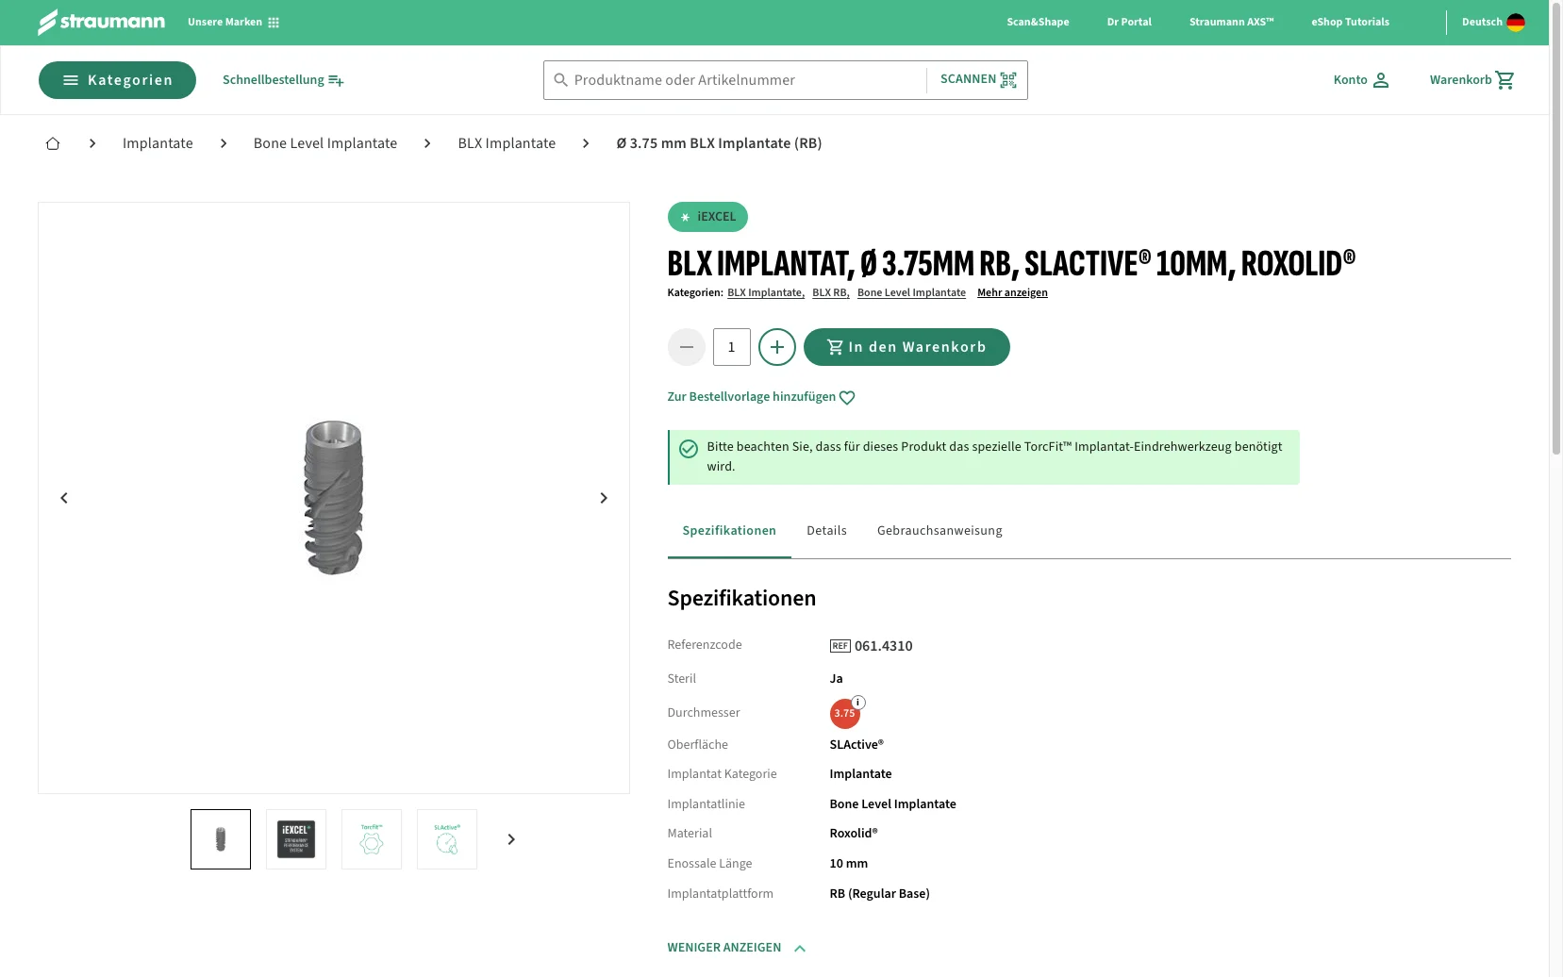Click the red 3.75 diameter badge
Image resolution: width=1563 pixels, height=977 pixels.
(x=844, y=714)
